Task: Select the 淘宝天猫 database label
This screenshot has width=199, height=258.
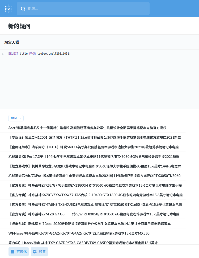Action: point(12,42)
